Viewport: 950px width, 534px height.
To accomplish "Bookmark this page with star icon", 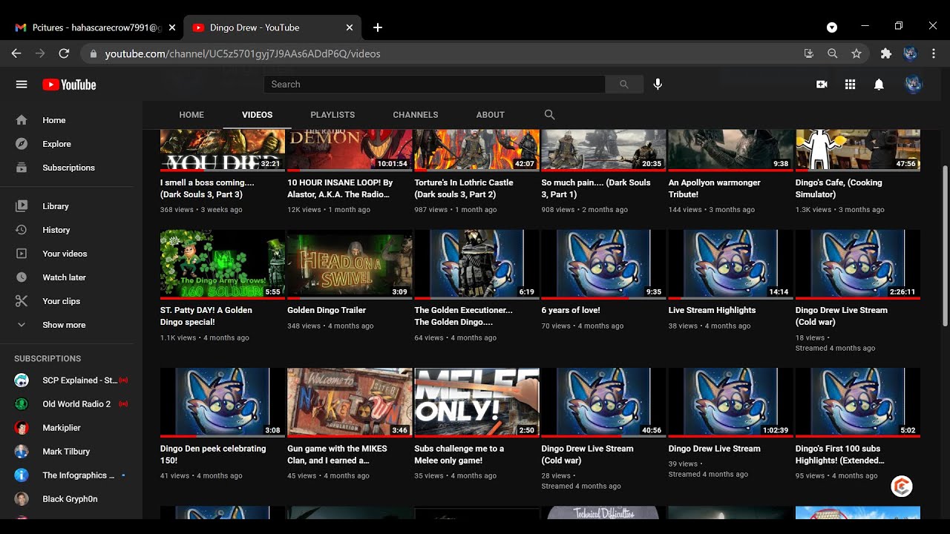I will 856,53.
